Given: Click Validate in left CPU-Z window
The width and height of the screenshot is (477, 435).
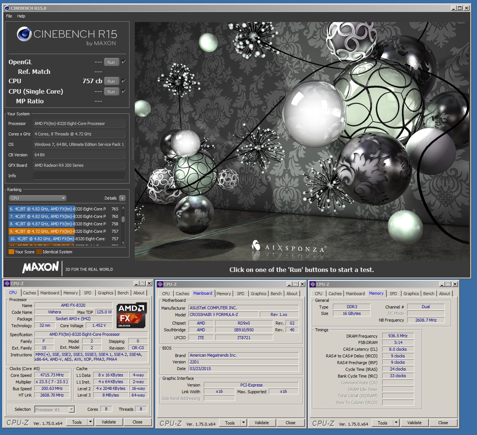Looking at the screenshot, I should coord(109,422).
